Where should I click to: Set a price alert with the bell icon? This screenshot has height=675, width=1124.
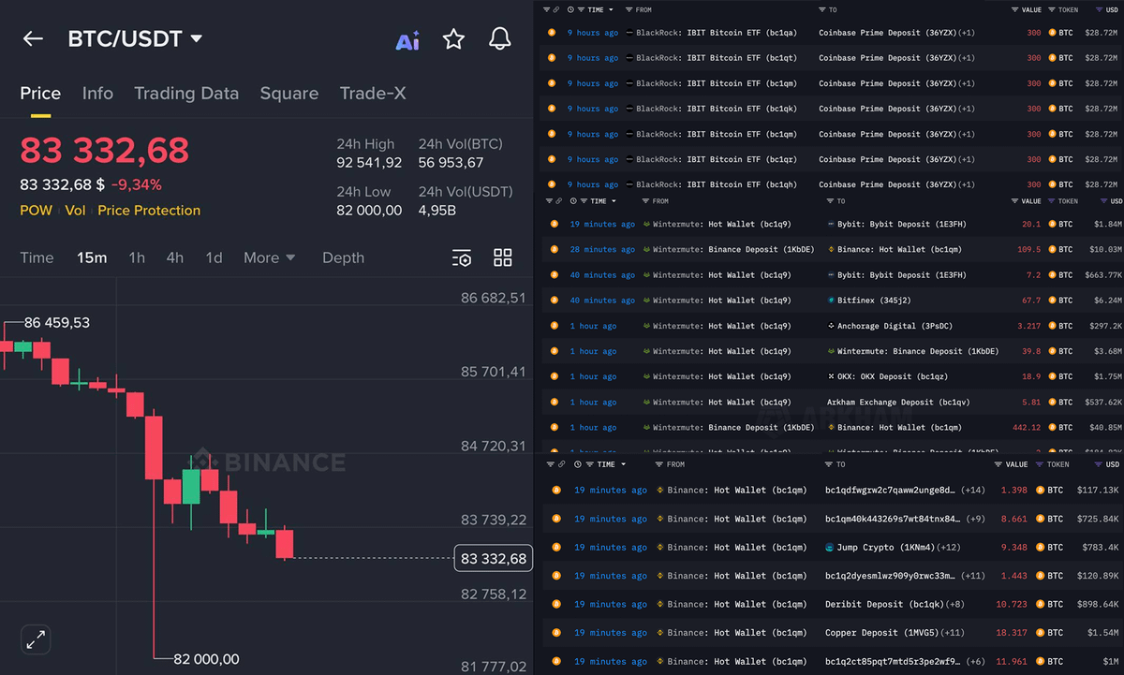500,38
